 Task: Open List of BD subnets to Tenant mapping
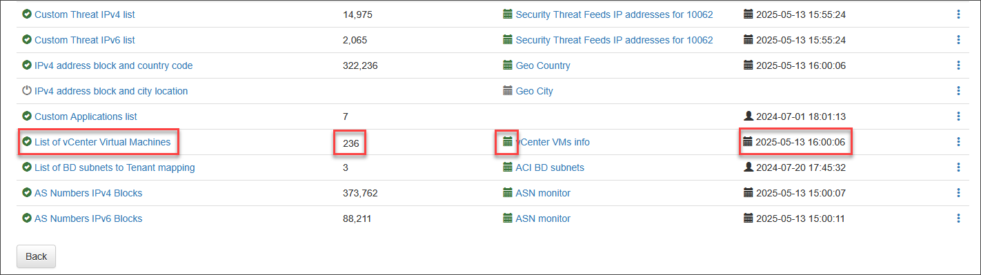pos(115,167)
